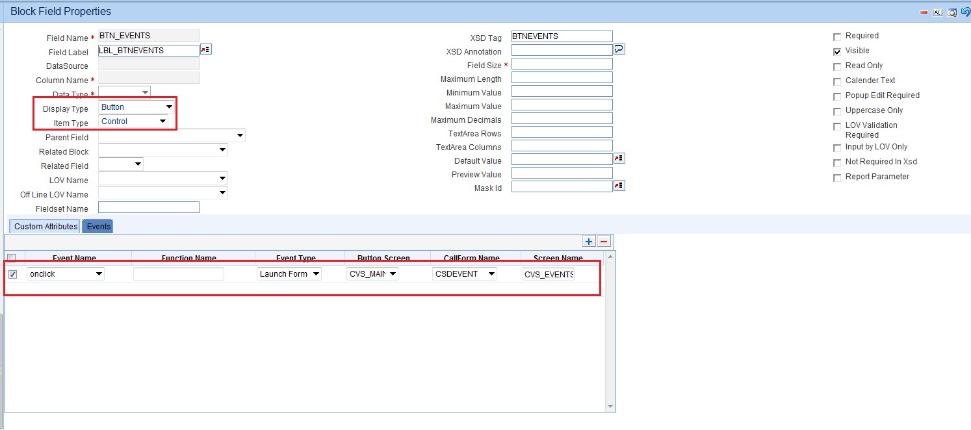Click the picker icon beside Default Value
This screenshot has height=430, width=971.
click(x=619, y=158)
